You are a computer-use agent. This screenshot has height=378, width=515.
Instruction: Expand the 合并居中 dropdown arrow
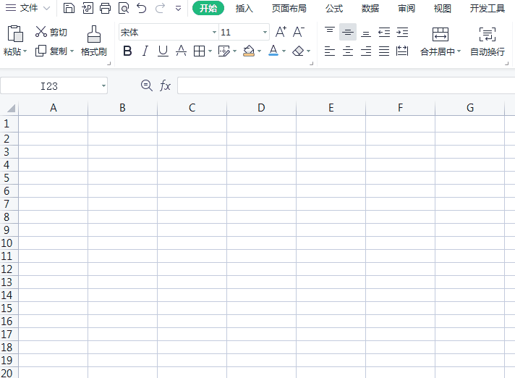(459, 51)
